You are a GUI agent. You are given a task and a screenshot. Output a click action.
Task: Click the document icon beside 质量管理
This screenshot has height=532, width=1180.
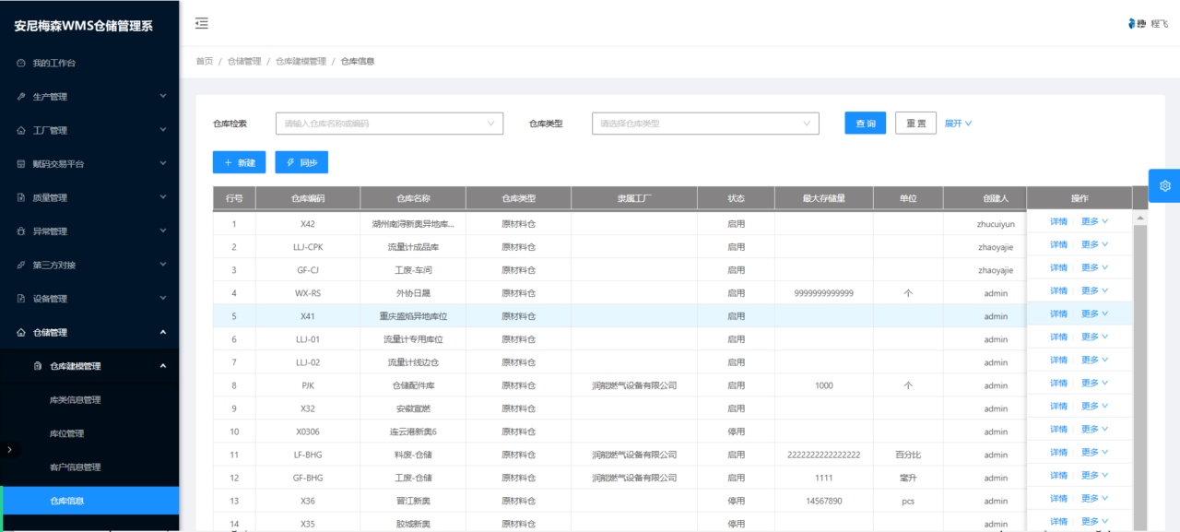[21, 197]
